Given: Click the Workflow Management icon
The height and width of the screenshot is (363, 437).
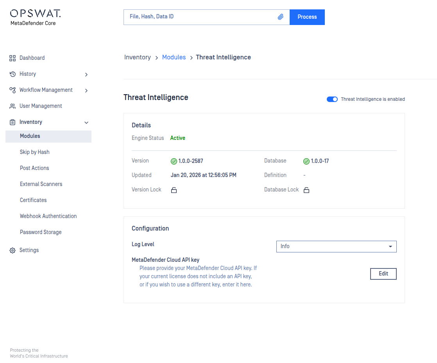Looking at the screenshot, I should point(13,90).
